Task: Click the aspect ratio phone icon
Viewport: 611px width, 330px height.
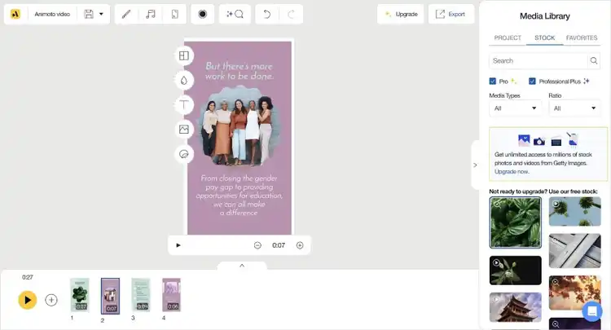Action: [x=175, y=14]
